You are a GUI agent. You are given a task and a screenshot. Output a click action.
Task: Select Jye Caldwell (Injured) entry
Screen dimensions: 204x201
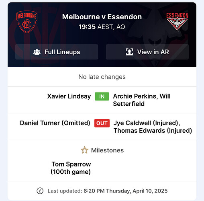pos(147,123)
